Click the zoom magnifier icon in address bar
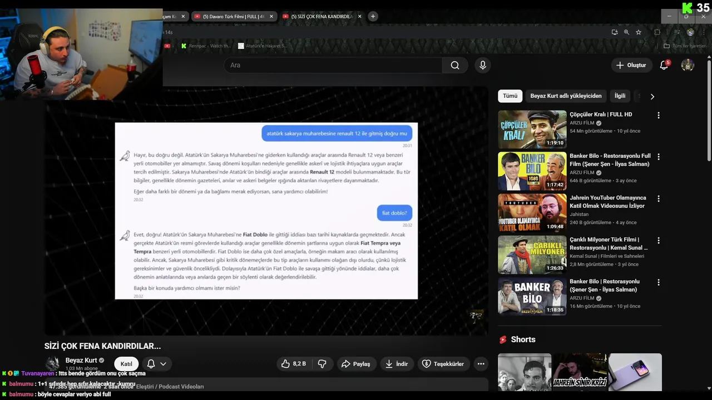 pos(626,32)
